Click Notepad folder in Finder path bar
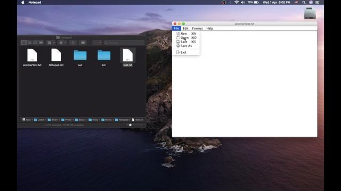 tap(122, 119)
